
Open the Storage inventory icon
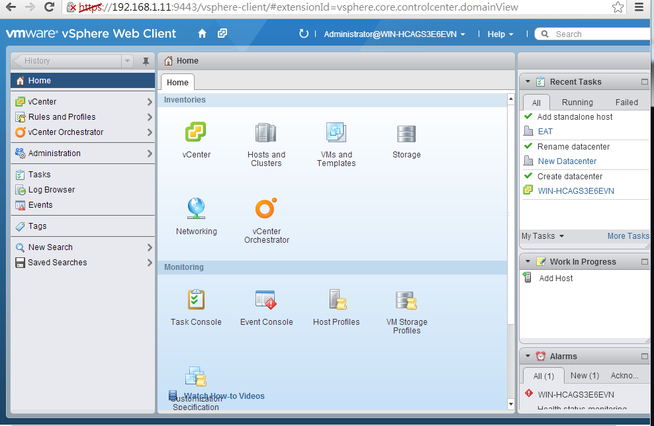pyautogui.click(x=406, y=134)
